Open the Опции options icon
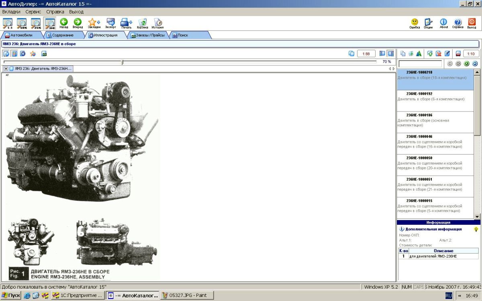The image size is (482, 301). (x=428, y=23)
